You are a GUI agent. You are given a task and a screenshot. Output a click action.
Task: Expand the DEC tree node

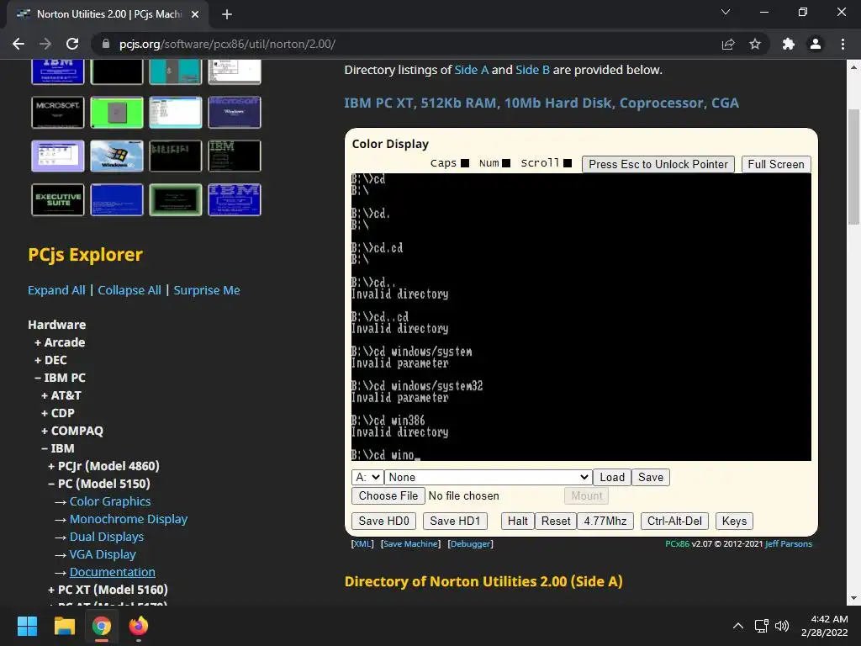(50, 360)
